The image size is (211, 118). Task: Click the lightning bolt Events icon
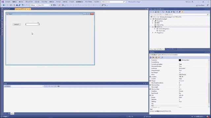coord(159,57)
